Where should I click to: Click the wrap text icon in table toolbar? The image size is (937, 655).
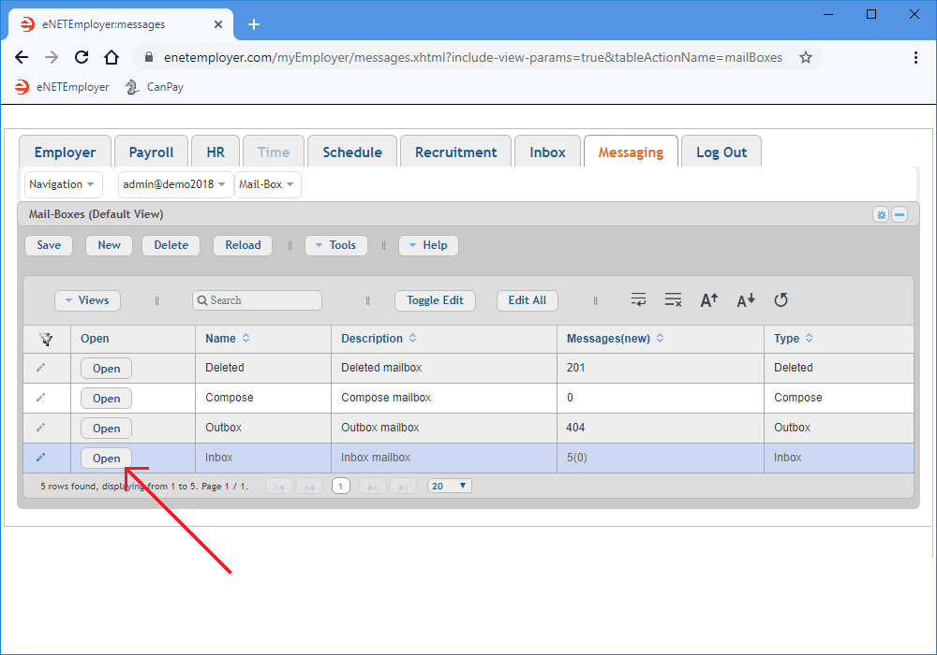tap(638, 300)
